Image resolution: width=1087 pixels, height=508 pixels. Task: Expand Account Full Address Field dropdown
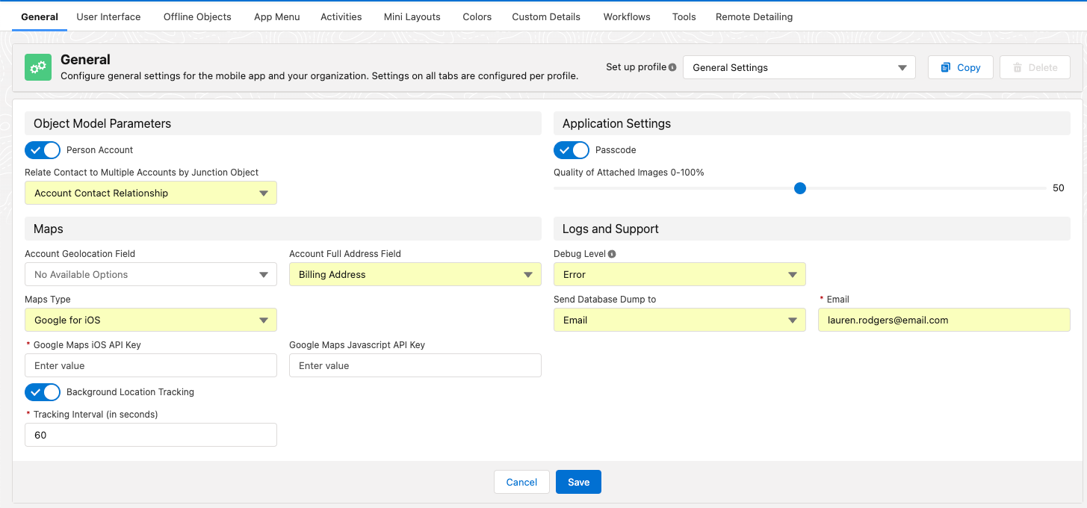tap(415, 275)
